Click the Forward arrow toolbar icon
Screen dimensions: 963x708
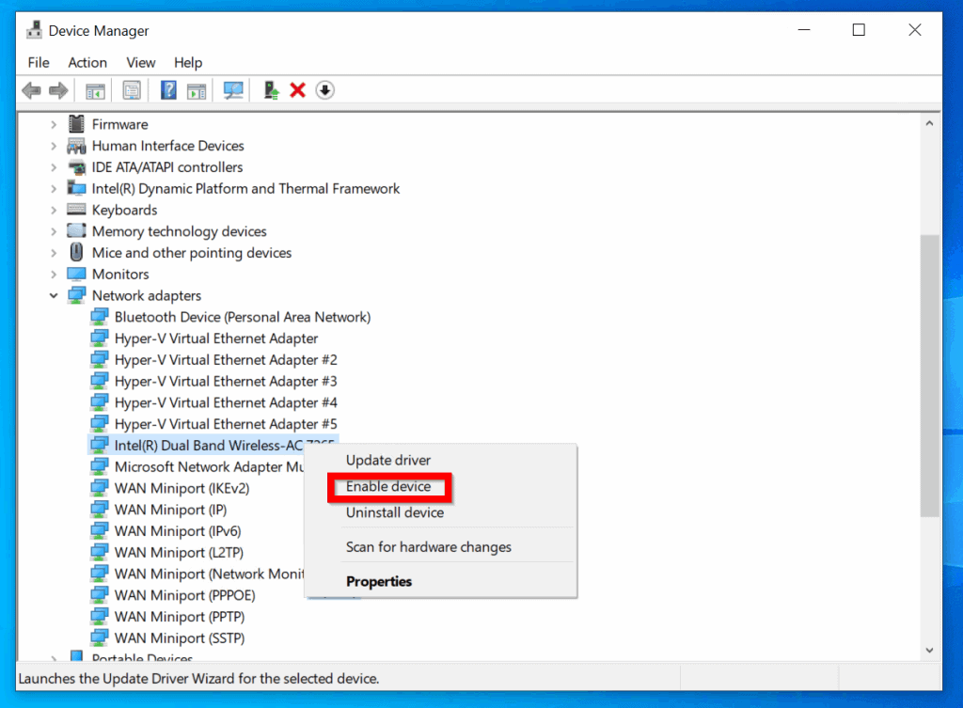click(x=58, y=91)
